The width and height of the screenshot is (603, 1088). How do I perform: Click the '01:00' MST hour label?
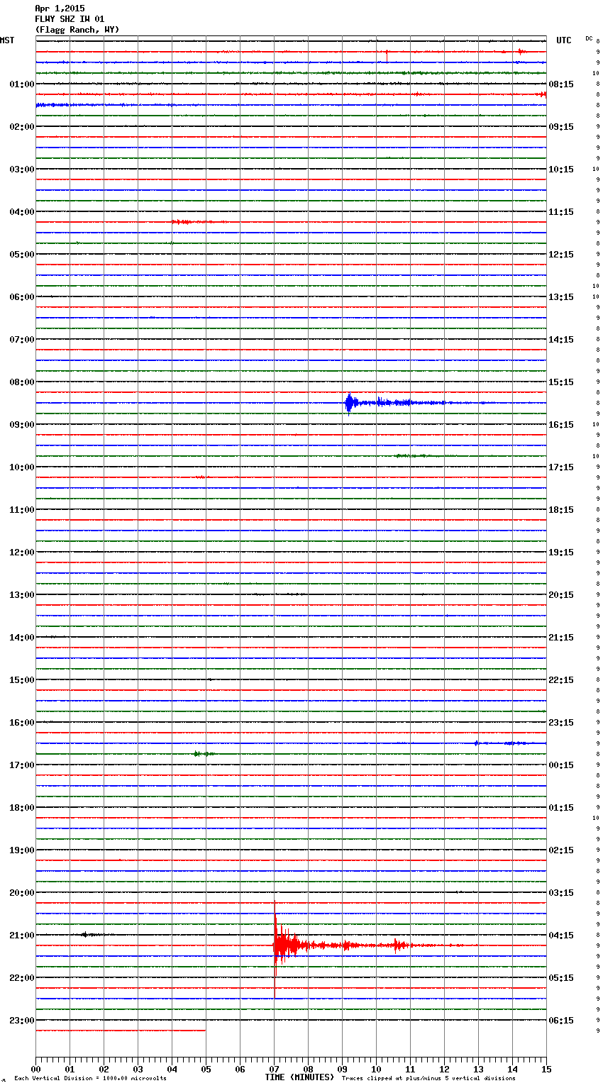[22, 84]
